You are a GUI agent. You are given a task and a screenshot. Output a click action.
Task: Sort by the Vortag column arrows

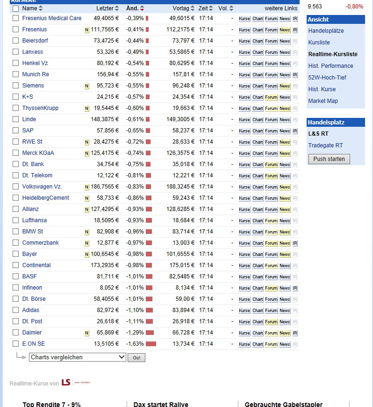(x=193, y=8)
